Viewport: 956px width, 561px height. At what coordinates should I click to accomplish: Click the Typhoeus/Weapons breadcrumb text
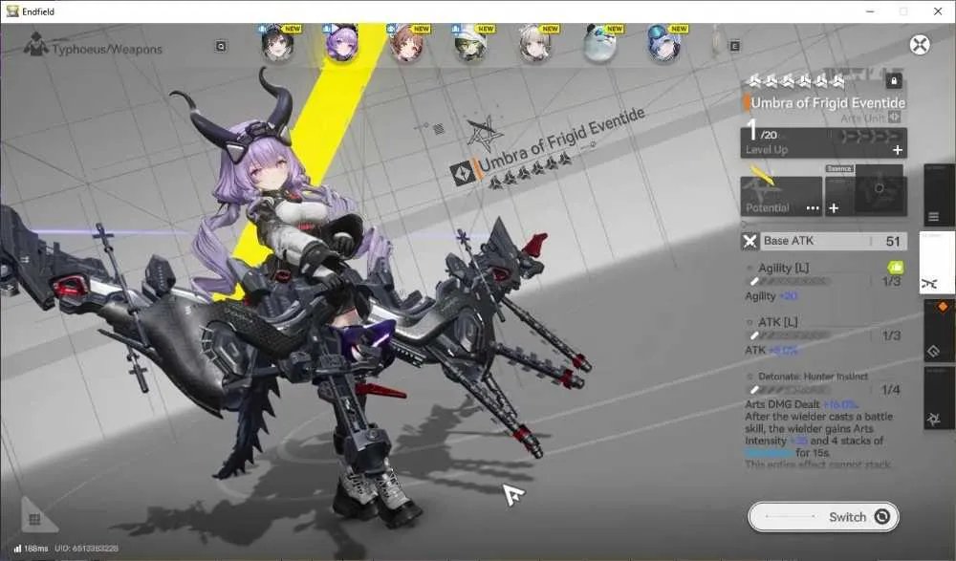coord(107,50)
